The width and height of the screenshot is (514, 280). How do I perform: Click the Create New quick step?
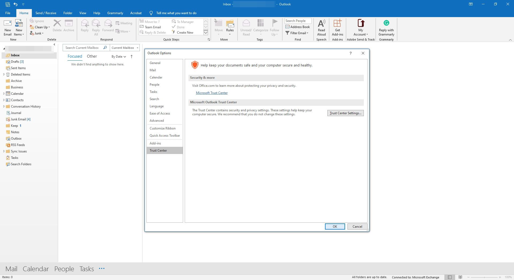(x=182, y=32)
